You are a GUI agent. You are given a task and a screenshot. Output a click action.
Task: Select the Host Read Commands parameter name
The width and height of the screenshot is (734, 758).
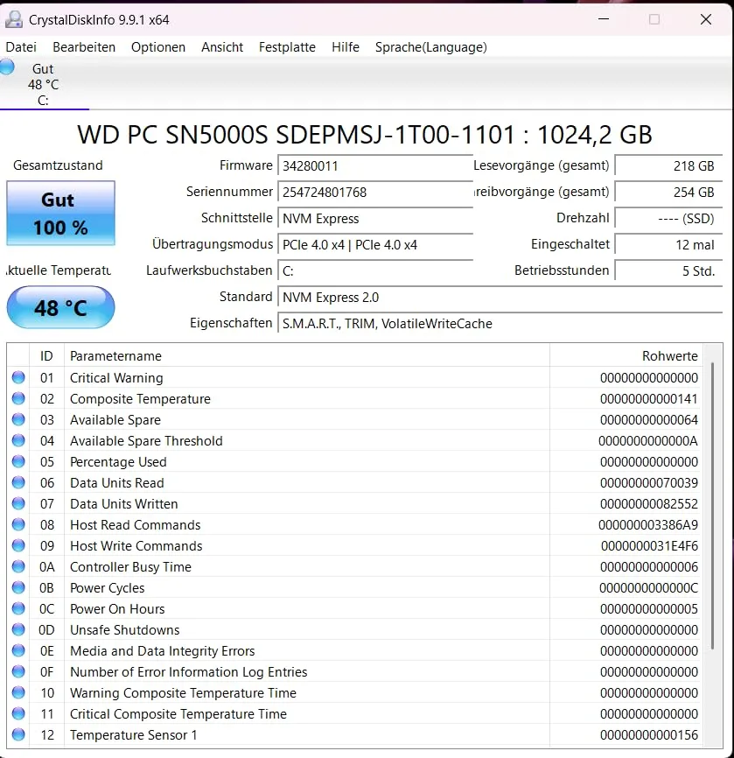pyautogui.click(x=136, y=525)
